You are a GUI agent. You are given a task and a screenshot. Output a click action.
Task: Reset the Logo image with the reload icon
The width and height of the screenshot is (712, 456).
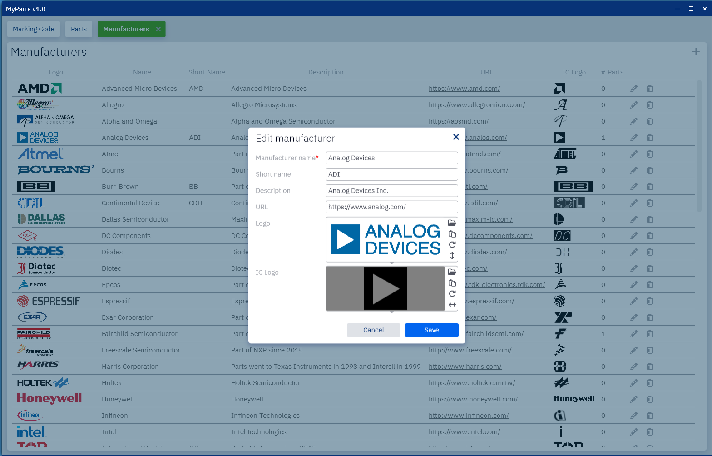pos(452,245)
